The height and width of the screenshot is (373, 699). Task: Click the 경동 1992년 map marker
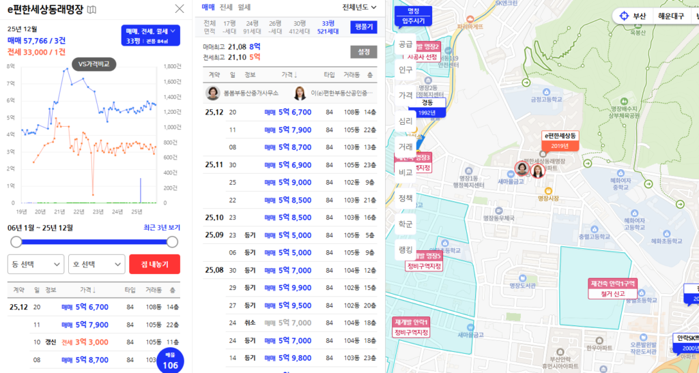(x=427, y=107)
